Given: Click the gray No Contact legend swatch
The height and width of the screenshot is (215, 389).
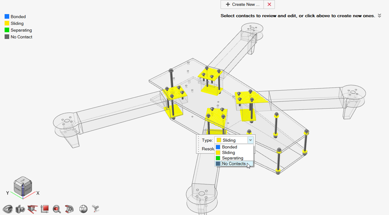Looking at the screenshot, I should [7, 37].
